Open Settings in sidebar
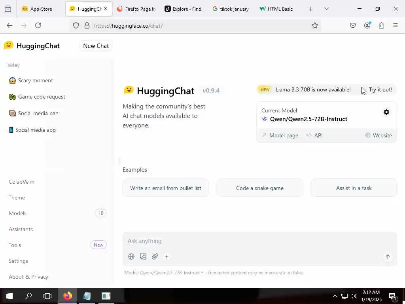Screen dimensions: 405x304 click(18, 261)
